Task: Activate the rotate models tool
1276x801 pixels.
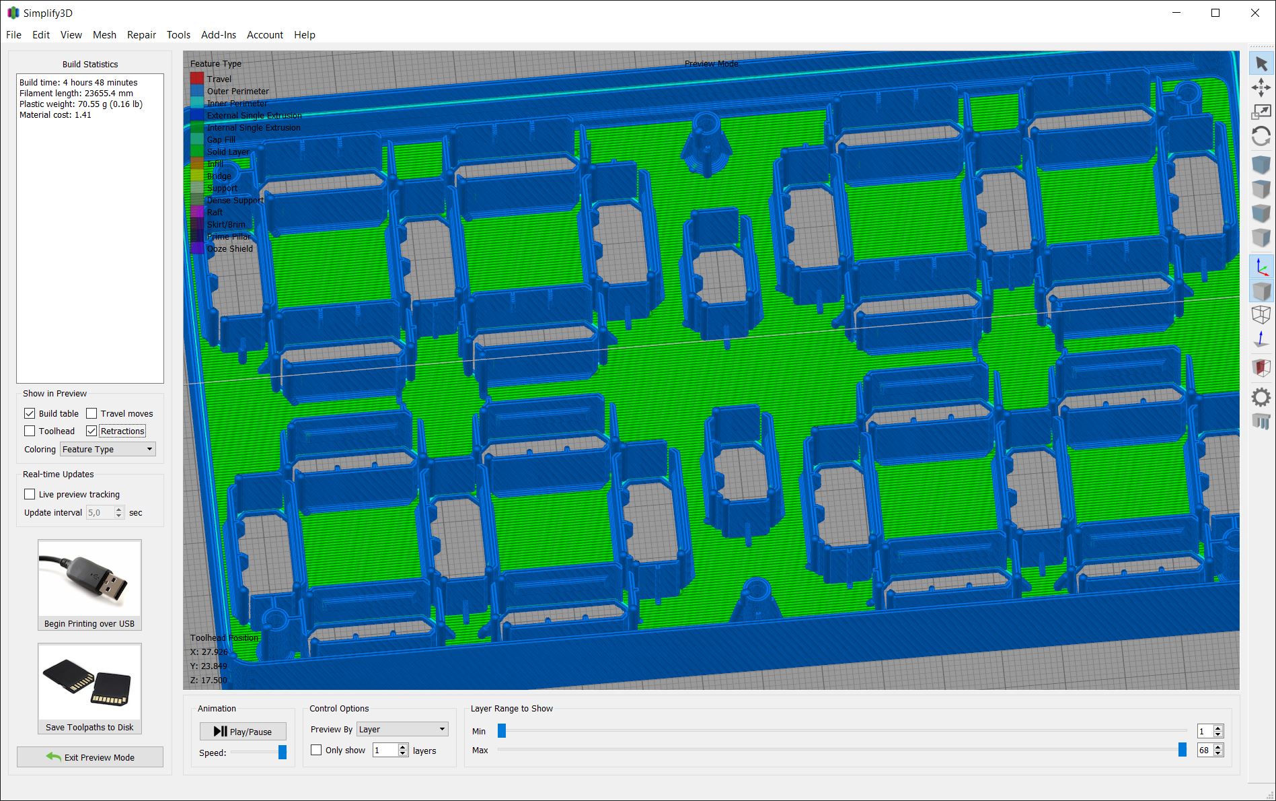Action: (1261, 136)
